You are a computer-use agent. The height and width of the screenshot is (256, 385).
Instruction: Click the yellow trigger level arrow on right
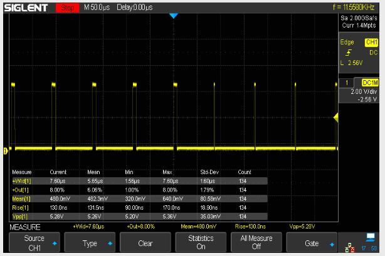[x=335, y=117]
